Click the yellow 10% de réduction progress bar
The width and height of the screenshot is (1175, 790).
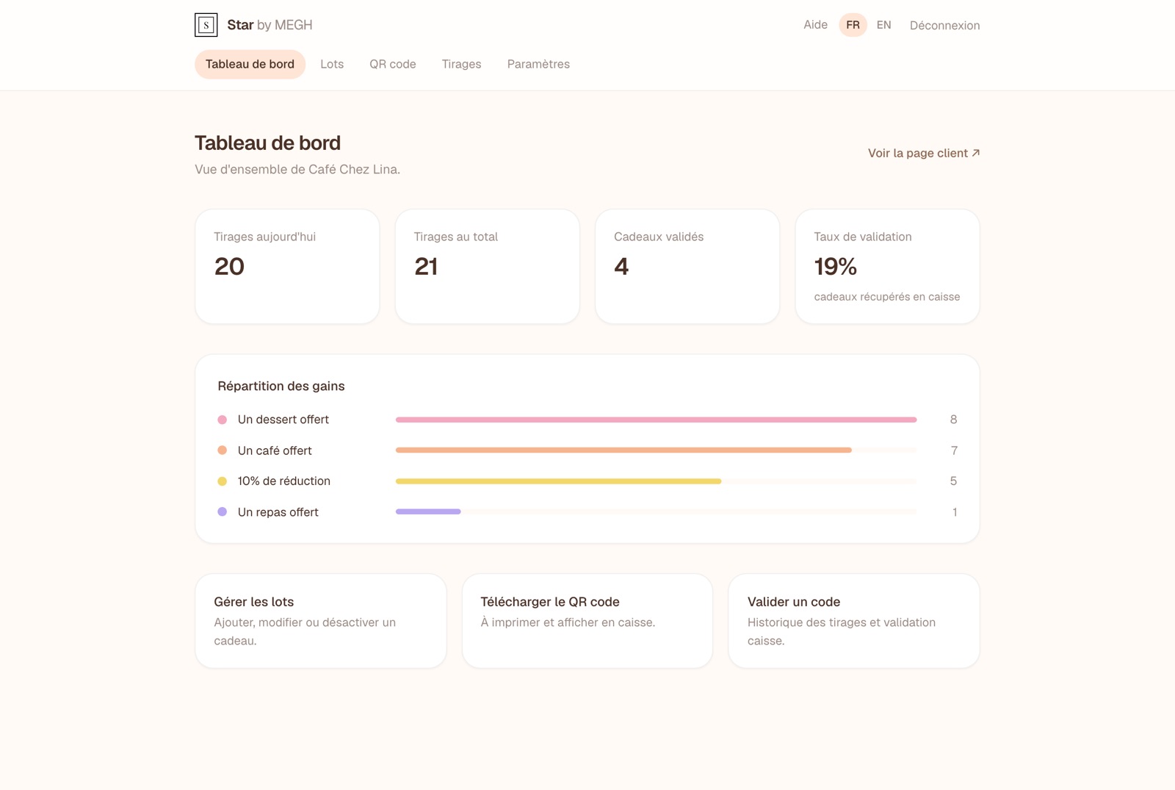(558, 481)
